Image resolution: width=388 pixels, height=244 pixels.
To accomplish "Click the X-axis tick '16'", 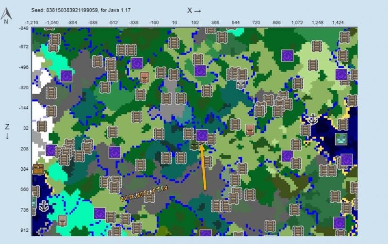I will tap(175, 22).
